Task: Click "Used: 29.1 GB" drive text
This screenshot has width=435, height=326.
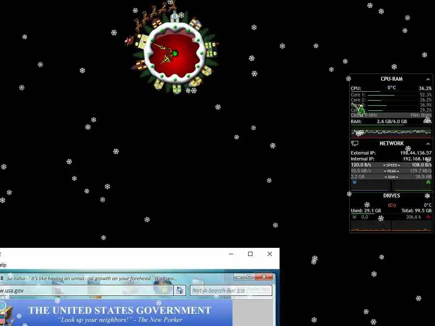Action: tap(366, 211)
